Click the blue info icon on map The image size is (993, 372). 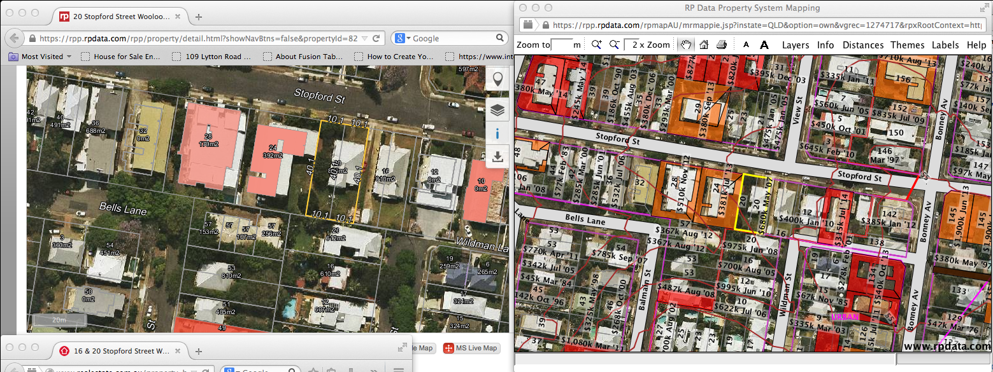tap(497, 134)
